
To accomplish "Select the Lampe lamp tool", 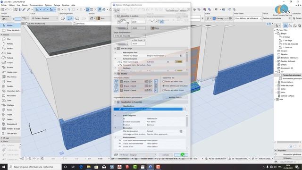I will click(x=10, y=119).
